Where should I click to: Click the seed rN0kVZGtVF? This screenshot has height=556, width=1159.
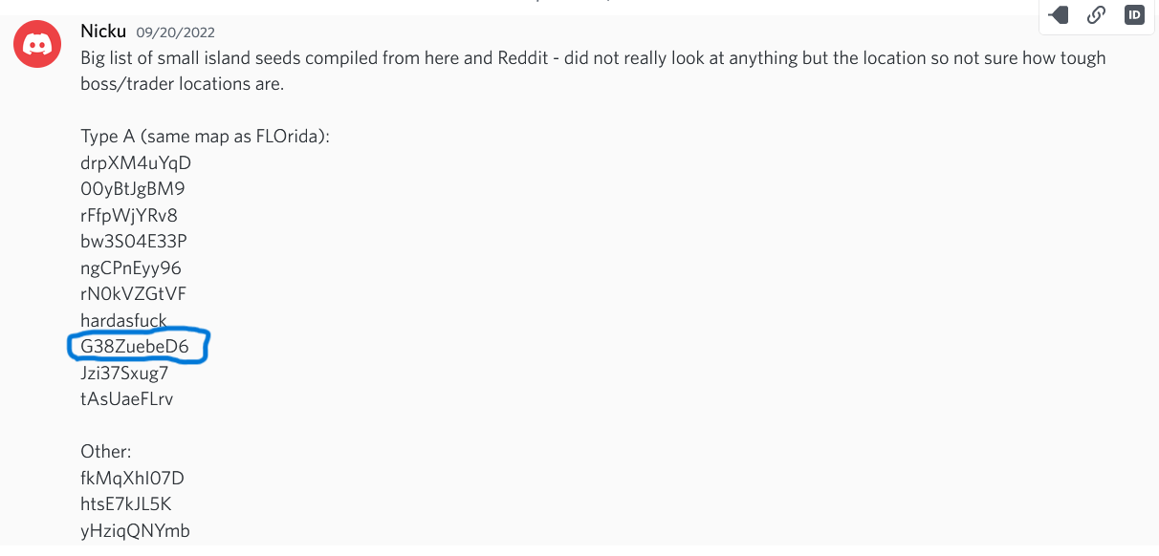pos(134,293)
